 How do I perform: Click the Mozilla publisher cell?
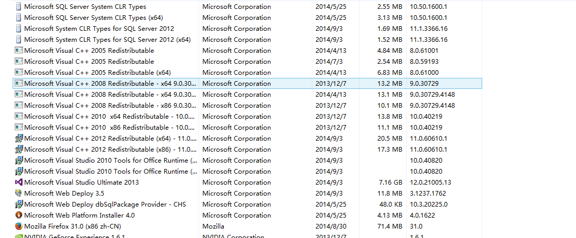(213, 226)
